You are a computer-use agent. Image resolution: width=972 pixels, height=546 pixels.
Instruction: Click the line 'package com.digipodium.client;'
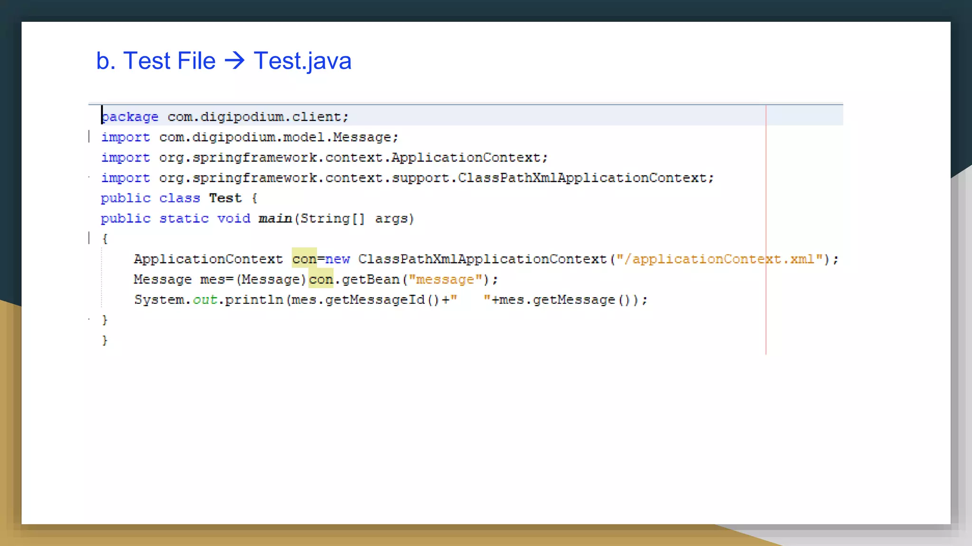pyautogui.click(x=225, y=117)
